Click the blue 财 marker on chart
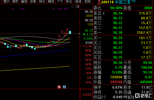Image resolution: width=154 pixels, height=100 pixels. click(x=64, y=87)
